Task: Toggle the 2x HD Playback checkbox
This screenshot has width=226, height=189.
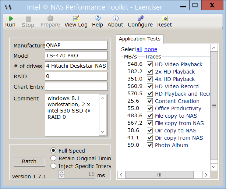Action: [x=150, y=72]
